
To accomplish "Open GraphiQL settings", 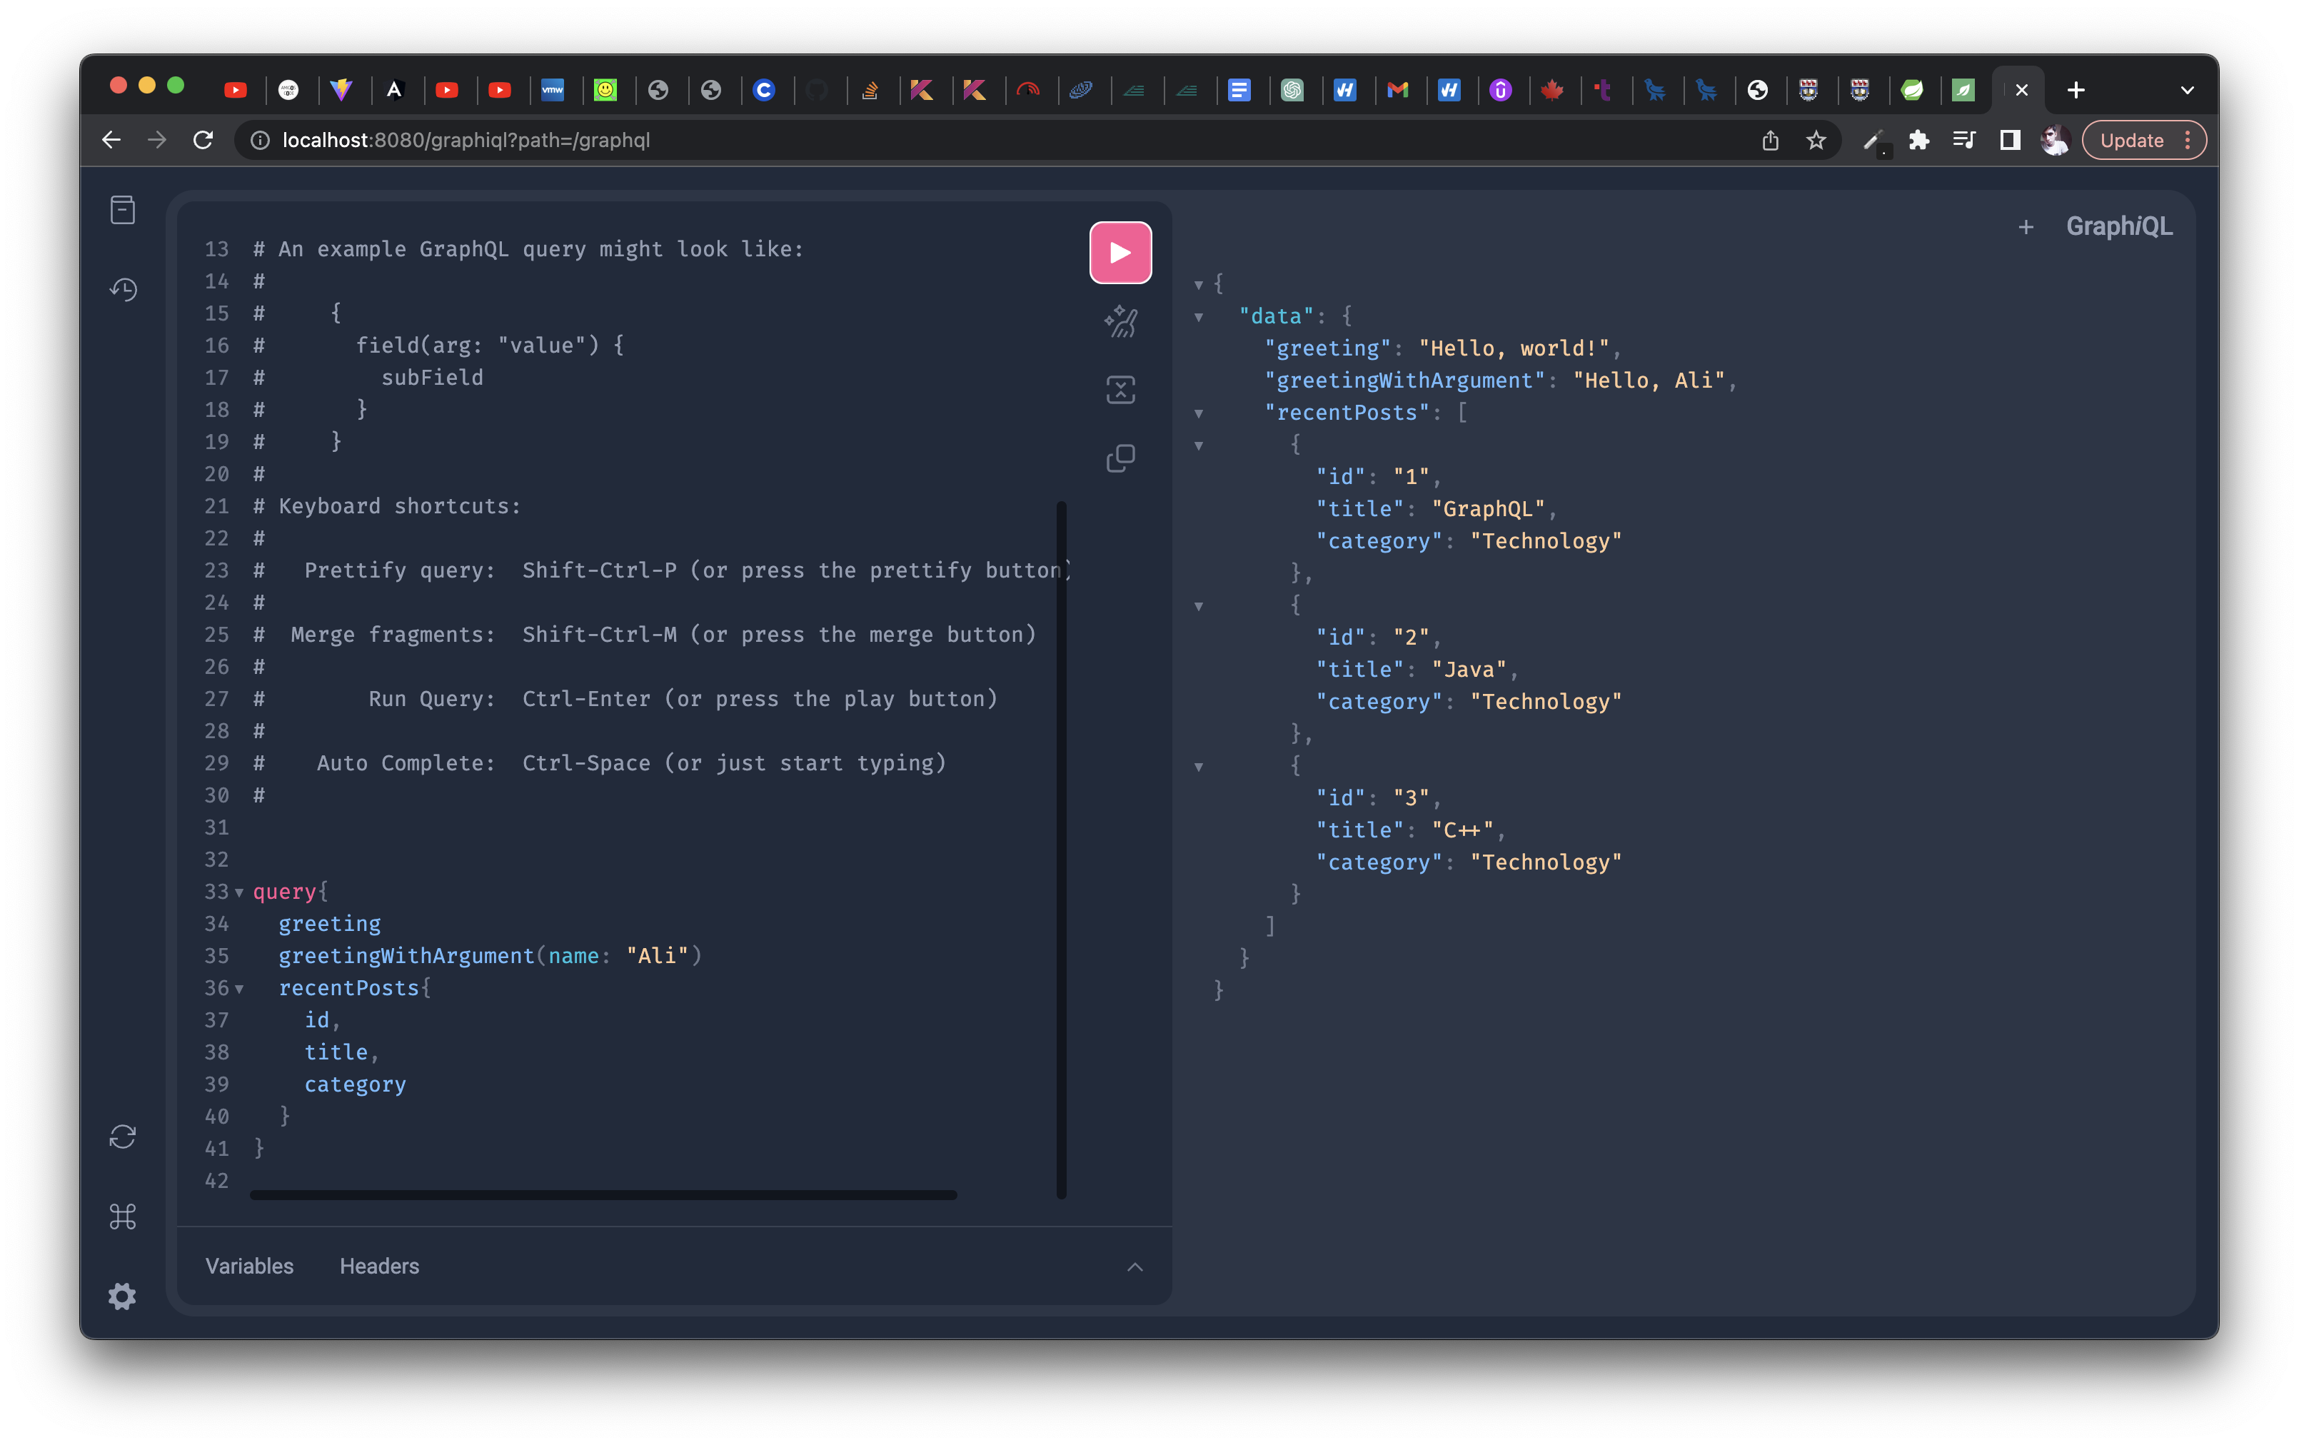I will pyautogui.click(x=123, y=1295).
